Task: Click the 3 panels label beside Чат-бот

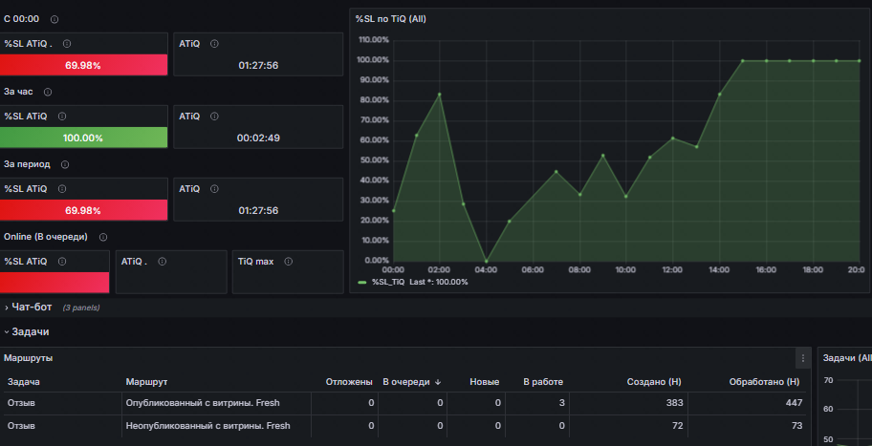Action: click(x=81, y=308)
